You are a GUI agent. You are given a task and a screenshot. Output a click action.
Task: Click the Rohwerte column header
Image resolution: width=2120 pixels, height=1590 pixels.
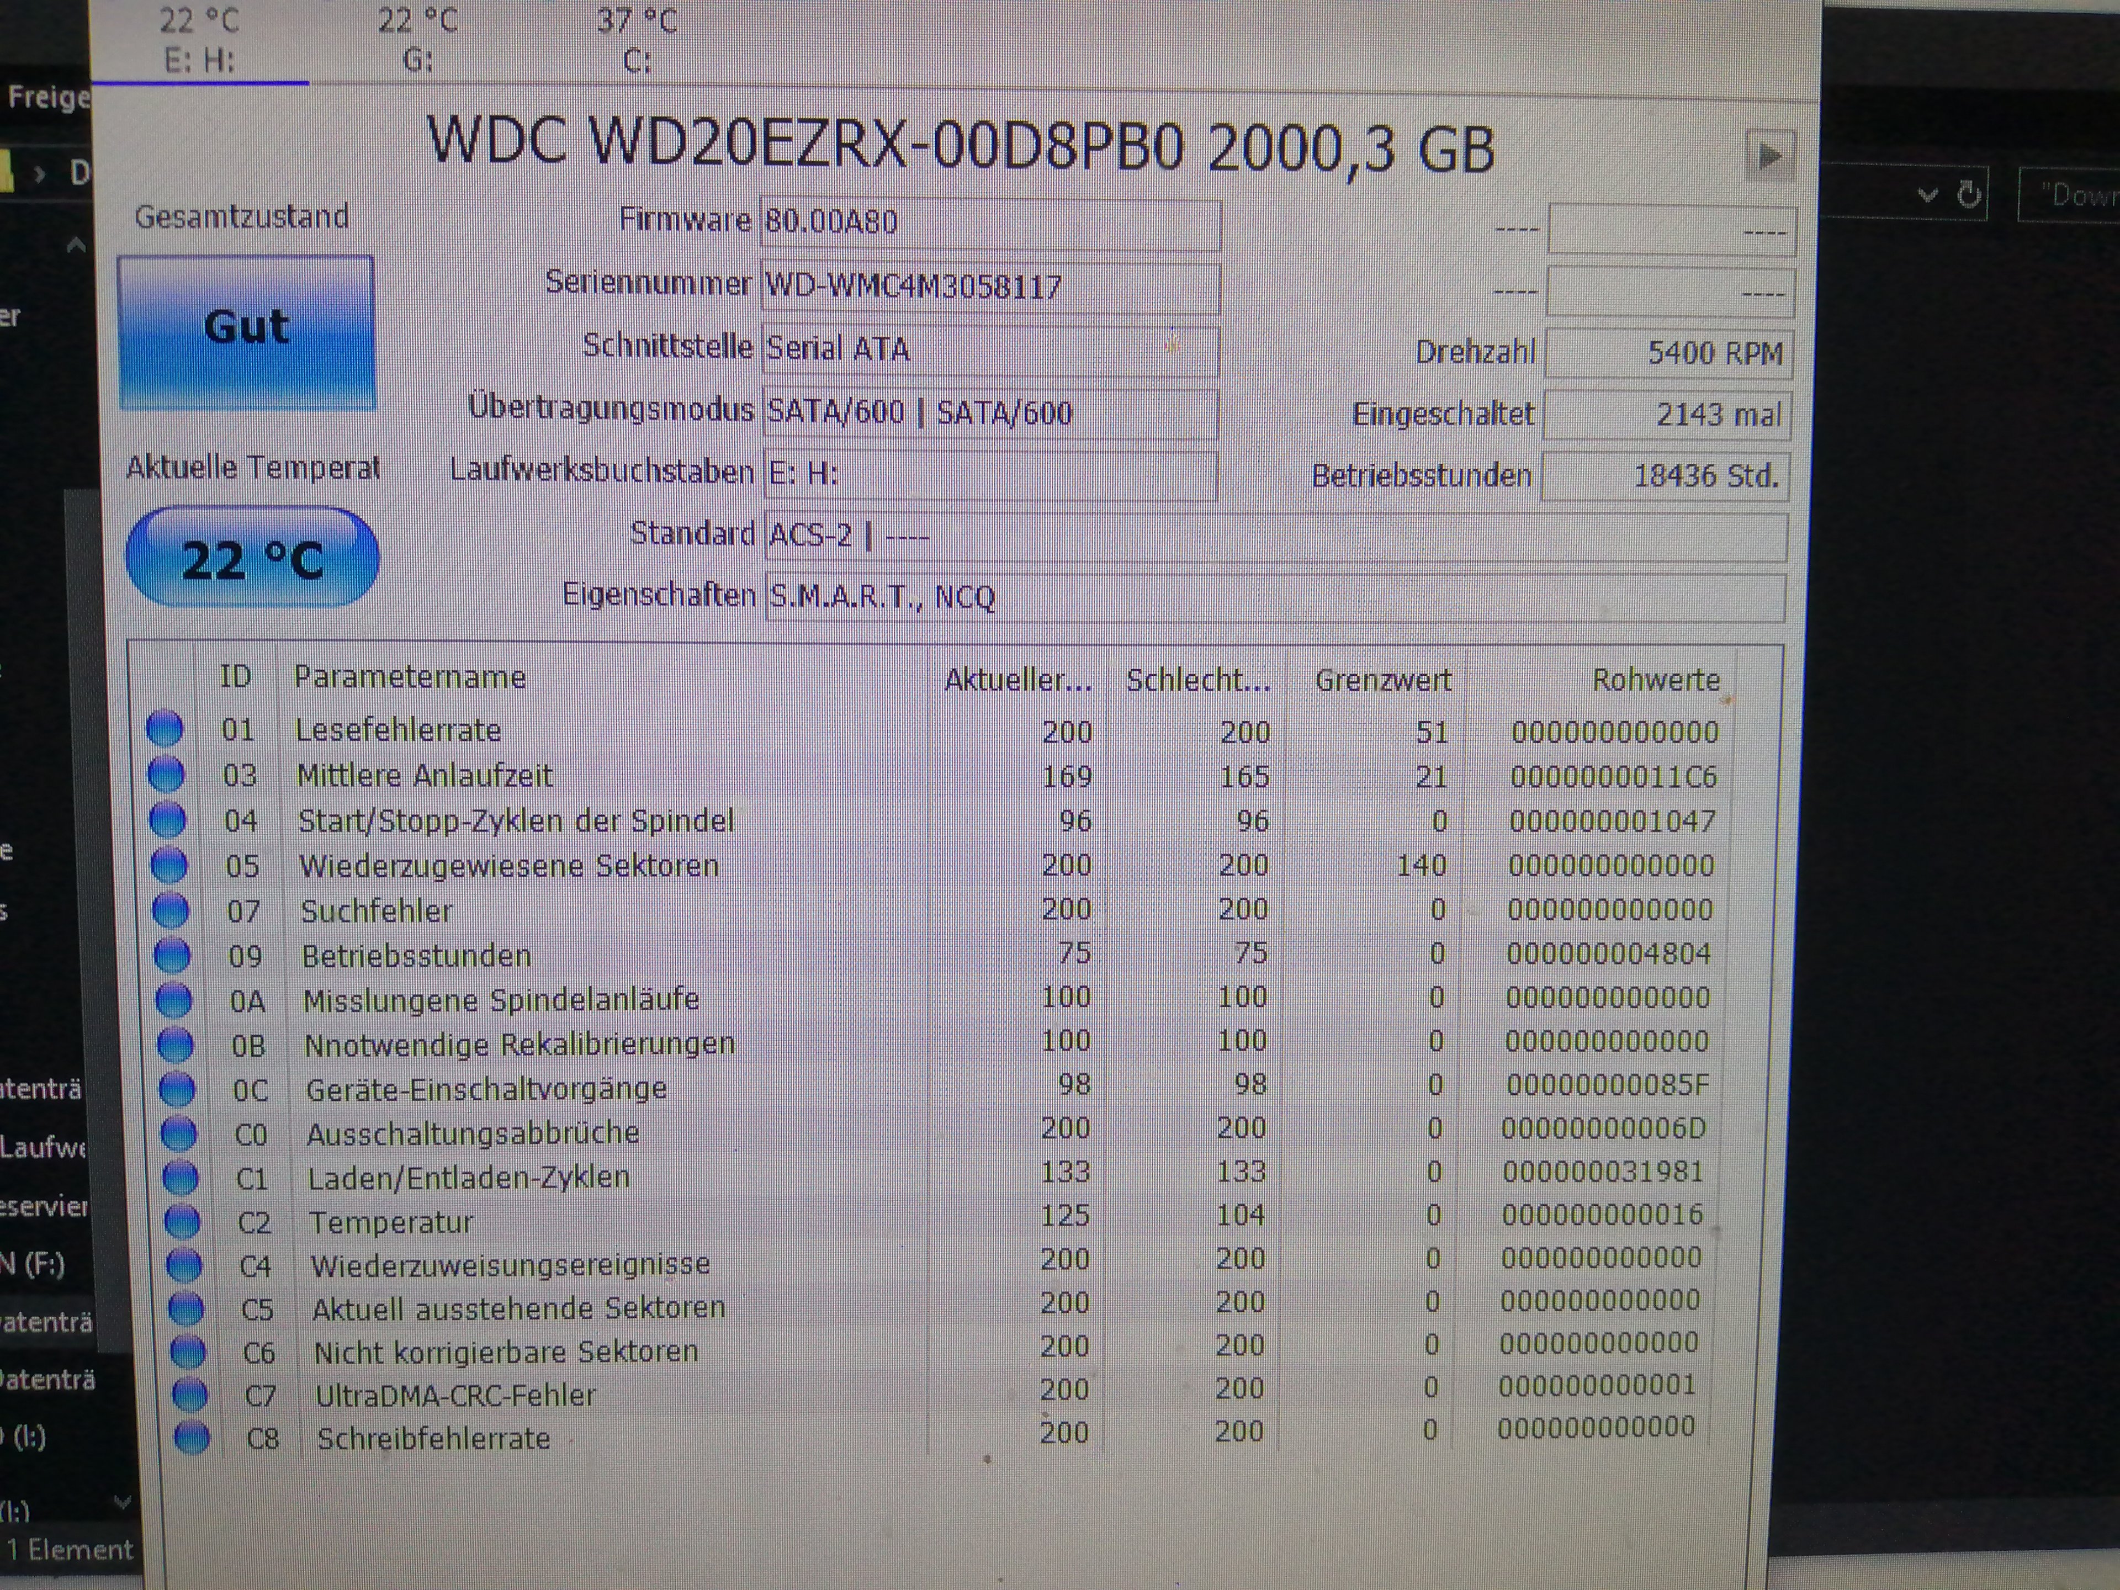(1655, 680)
